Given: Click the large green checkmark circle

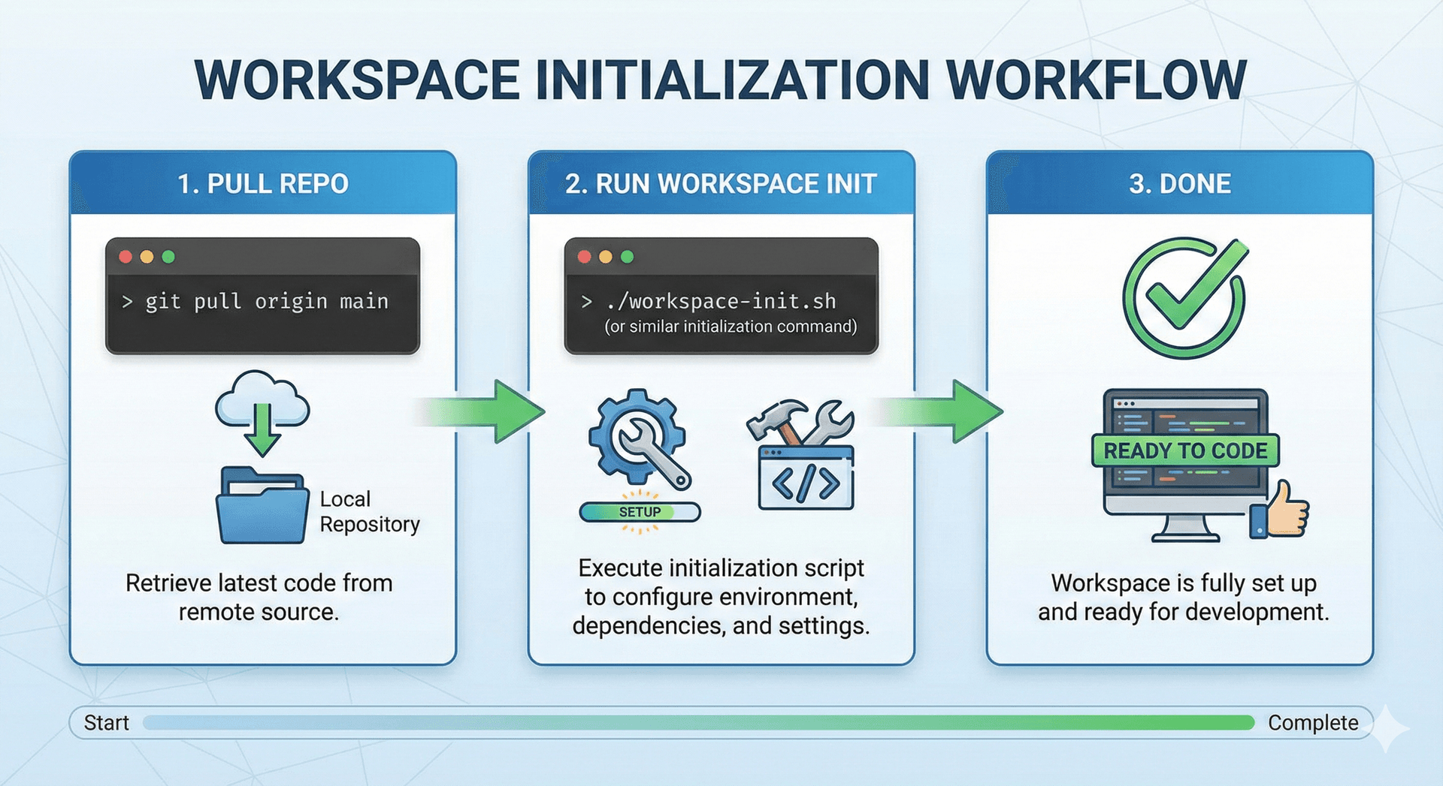Looking at the screenshot, I should [1184, 298].
